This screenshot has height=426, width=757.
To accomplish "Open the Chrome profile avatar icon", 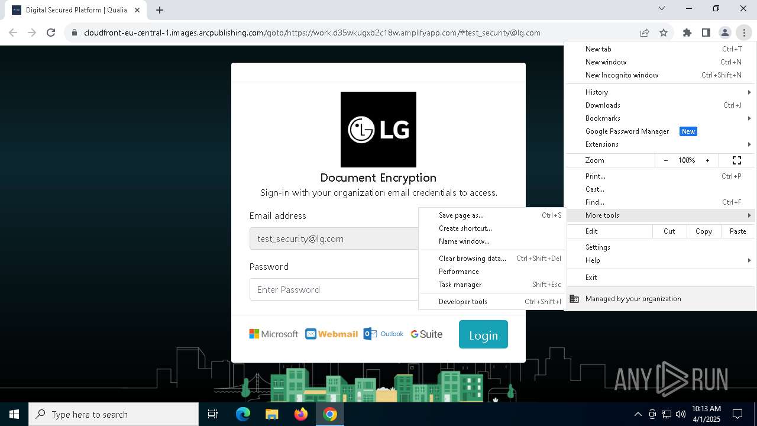I will 725,33.
